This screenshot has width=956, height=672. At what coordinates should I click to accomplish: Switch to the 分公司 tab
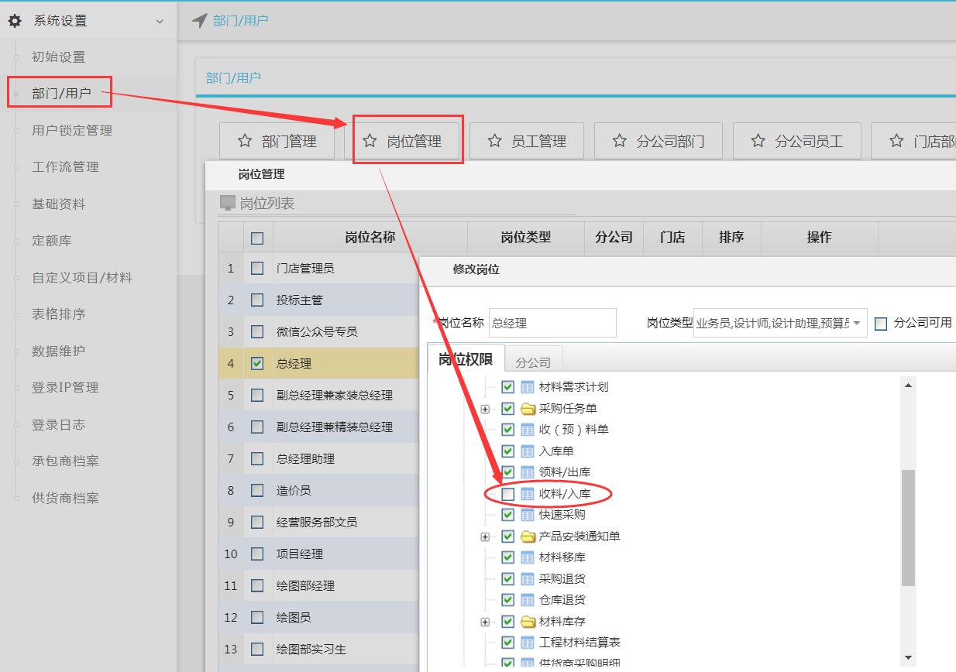point(533,362)
